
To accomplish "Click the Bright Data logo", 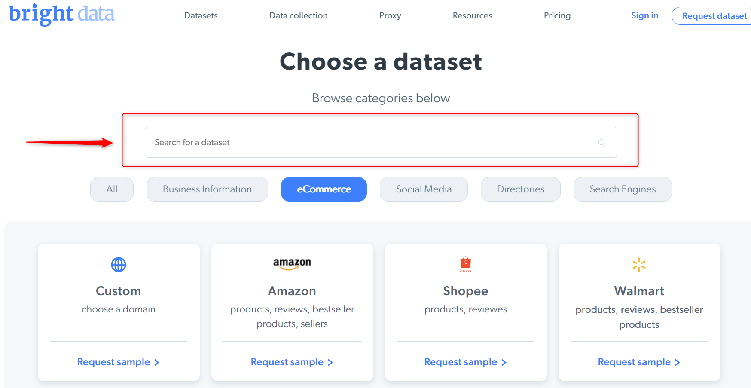I will tap(61, 14).
